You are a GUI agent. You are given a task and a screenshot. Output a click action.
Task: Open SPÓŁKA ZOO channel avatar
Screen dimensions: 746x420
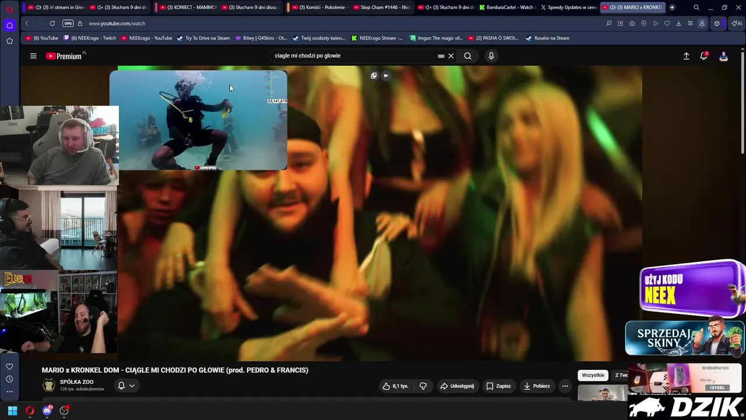click(49, 386)
